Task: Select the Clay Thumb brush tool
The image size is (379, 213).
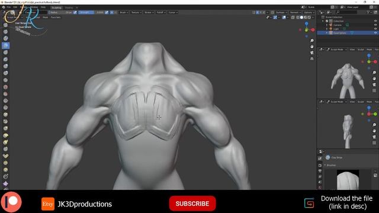Action: click(5, 52)
